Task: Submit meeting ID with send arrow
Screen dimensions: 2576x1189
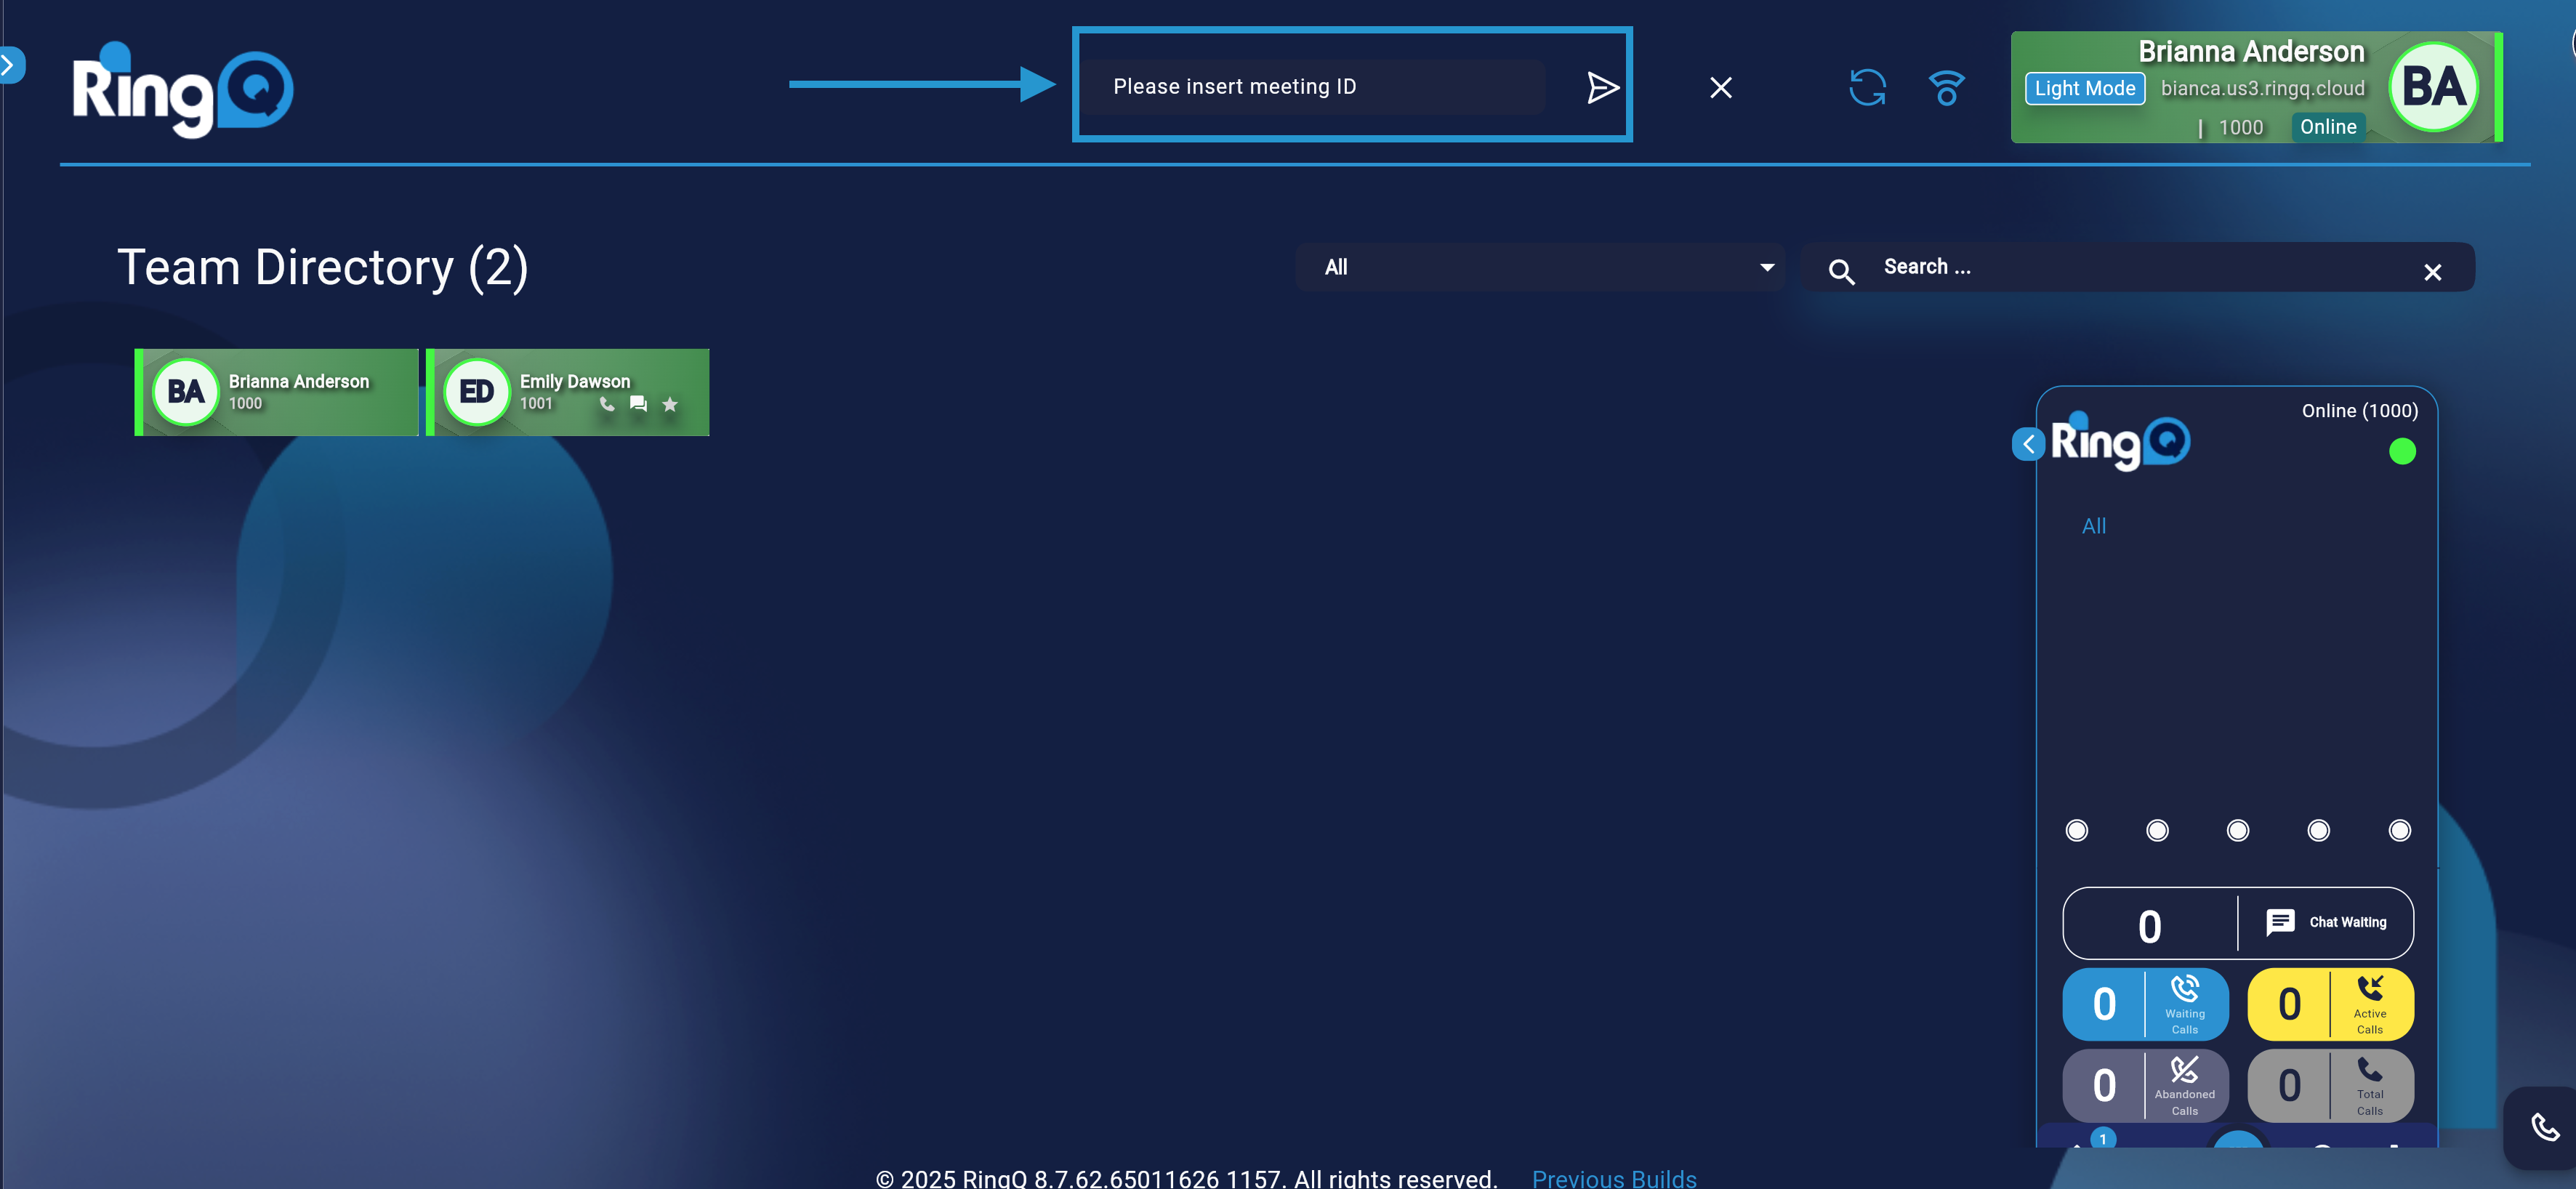Action: 1602,88
